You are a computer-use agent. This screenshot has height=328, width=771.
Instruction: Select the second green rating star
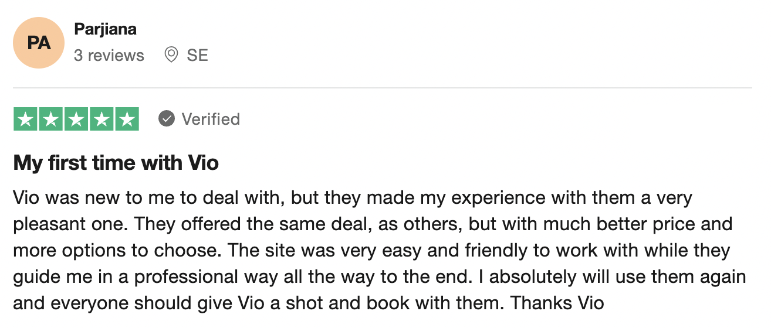(51, 119)
